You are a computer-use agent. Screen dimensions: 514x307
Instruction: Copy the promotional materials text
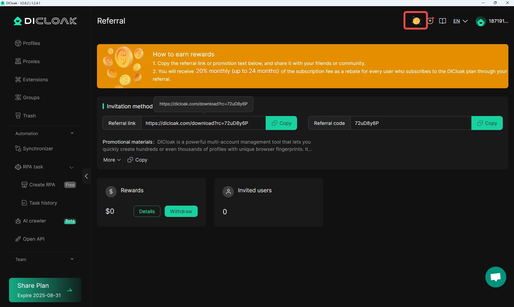(x=137, y=160)
